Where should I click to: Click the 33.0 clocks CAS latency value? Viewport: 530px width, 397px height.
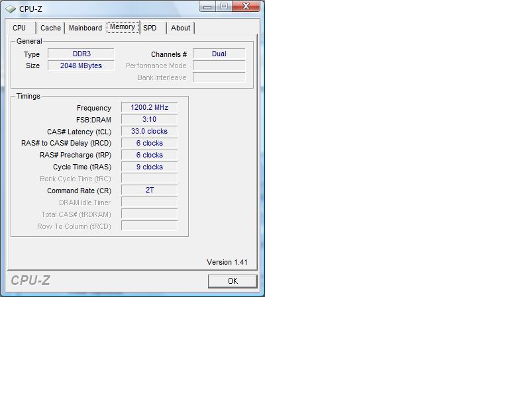click(150, 131)
